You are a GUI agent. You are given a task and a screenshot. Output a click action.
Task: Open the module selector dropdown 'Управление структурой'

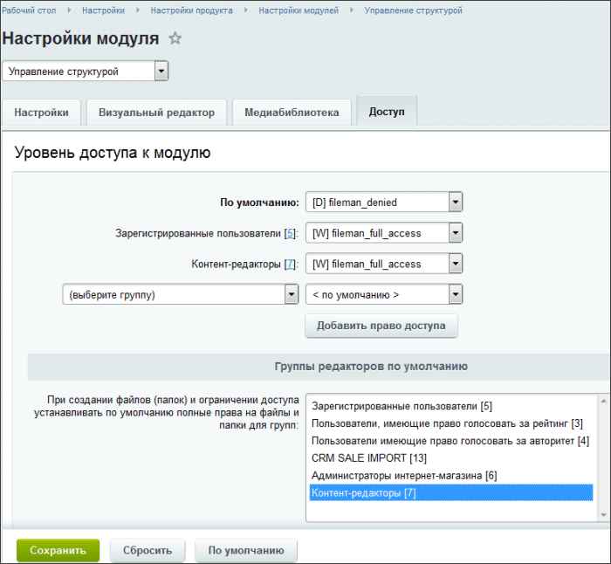point(86,72)
